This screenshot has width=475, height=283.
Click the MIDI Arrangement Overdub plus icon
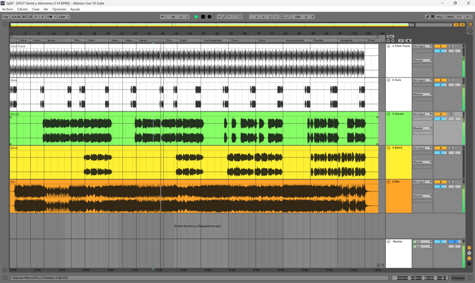coord(219,17)
